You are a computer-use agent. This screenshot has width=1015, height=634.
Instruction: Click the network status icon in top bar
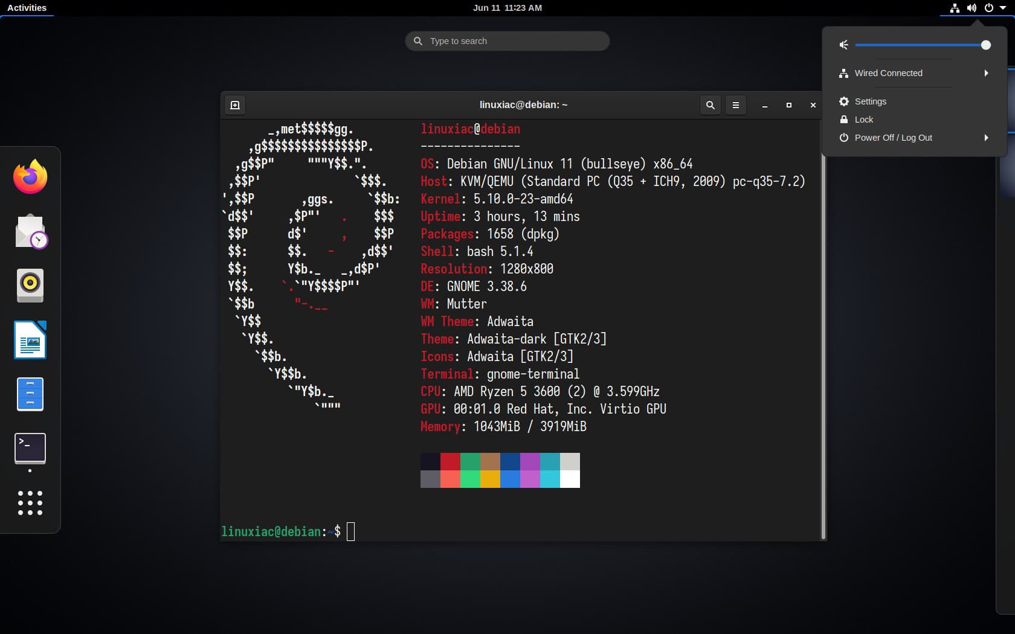coord(953,8)
